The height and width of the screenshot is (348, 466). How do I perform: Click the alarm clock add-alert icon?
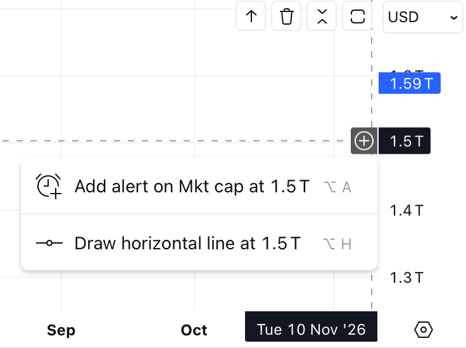(49, 186)
